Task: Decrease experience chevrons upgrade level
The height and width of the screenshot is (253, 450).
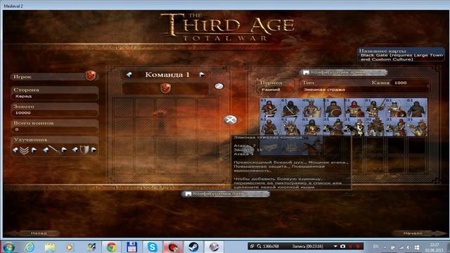Action: click(x=15, y=150)
